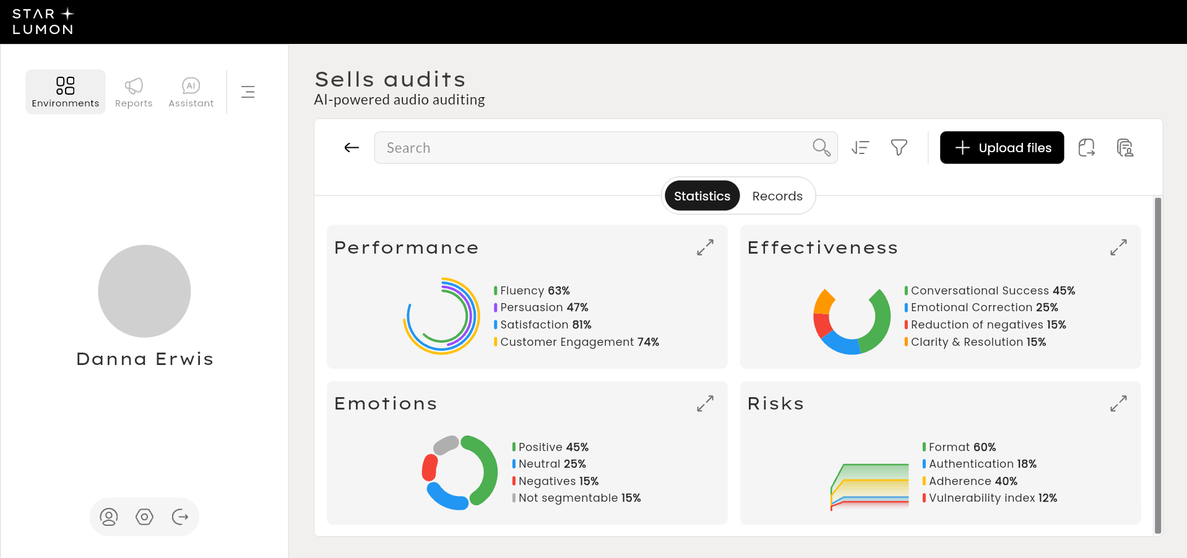The width and height of the screenshot is (1187, 558).
Task: Click the Upload files button
Action: [x=1002, y=147]
